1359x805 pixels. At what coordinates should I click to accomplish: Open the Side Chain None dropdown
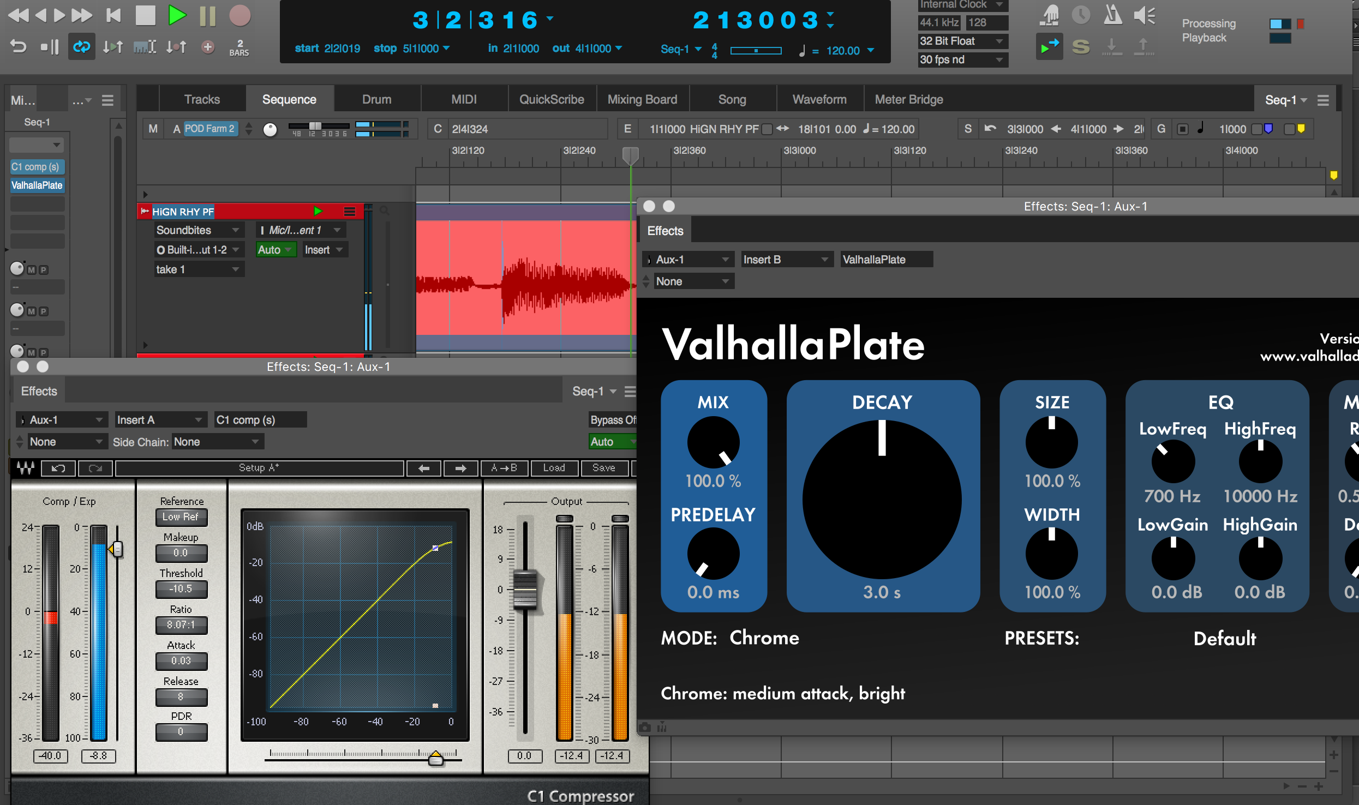(x=216, y=442)
